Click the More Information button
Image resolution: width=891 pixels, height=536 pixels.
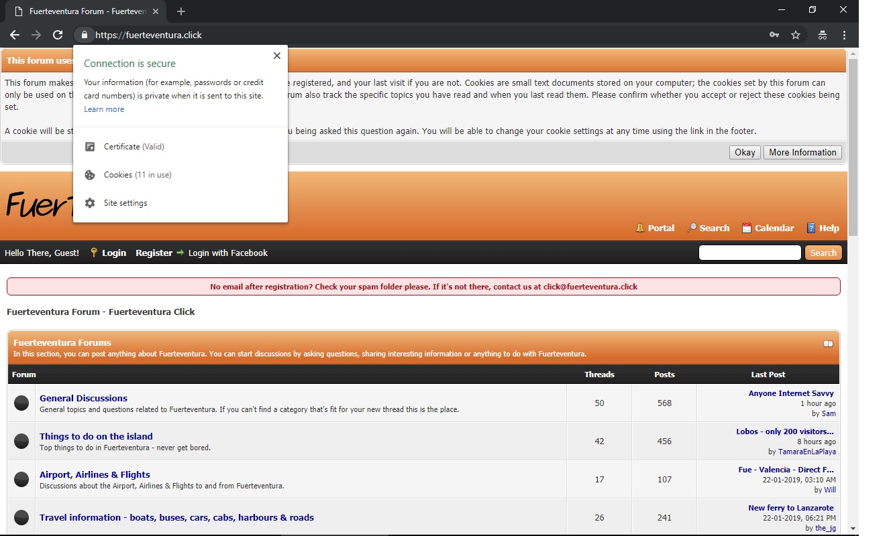(x=802, y=152)
